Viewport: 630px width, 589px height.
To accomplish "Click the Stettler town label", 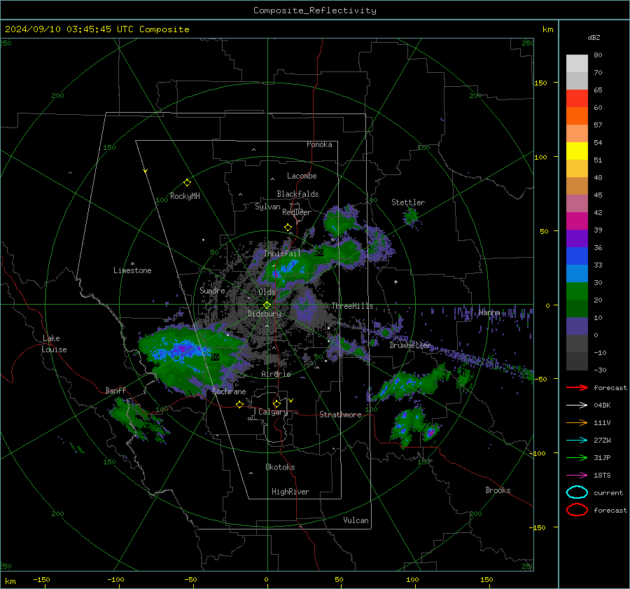I will pyautogui.click(x=408, y=202).
